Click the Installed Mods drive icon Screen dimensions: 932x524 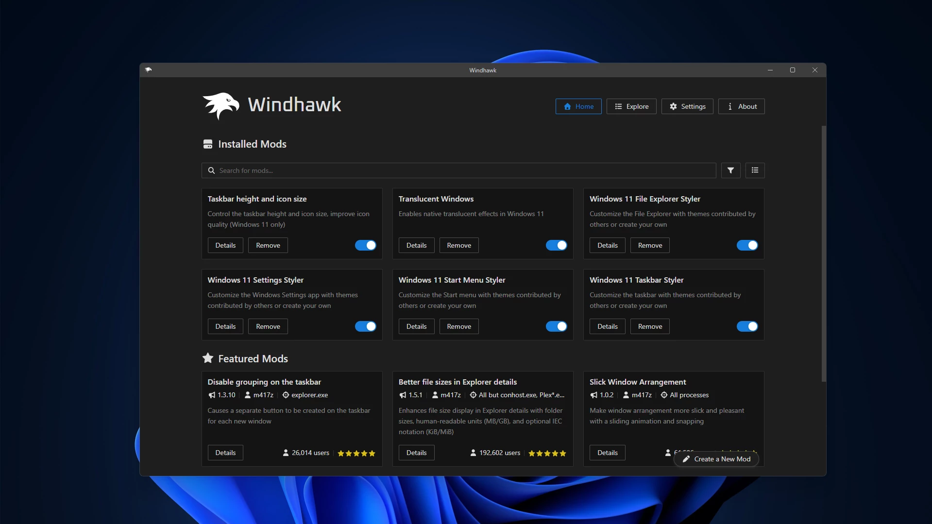(208, 144)
